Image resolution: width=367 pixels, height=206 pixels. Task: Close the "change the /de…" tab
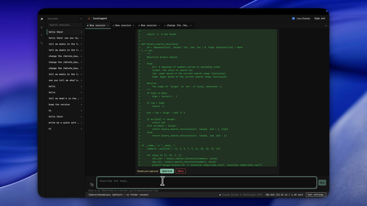191,25
